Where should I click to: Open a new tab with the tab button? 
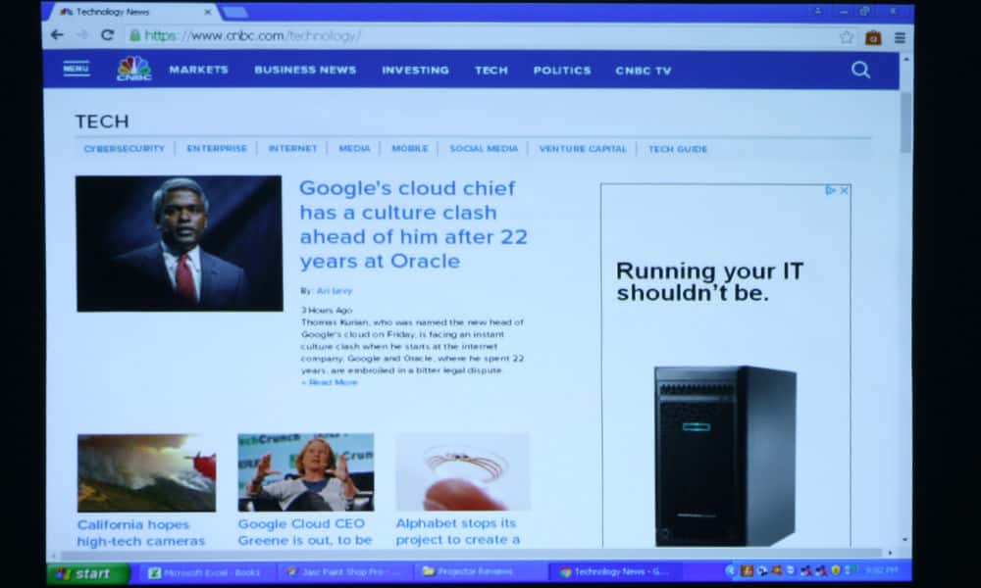point(235,12)
